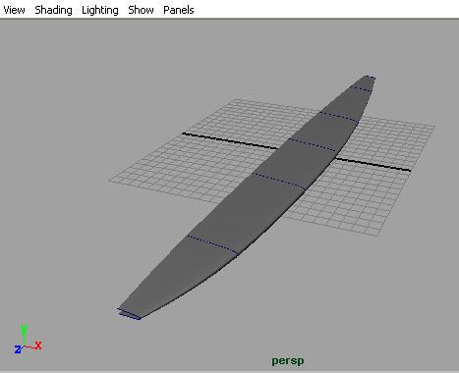
Task: Select the blue edge curve at the surface's lower end
Action: coord(129,314)
